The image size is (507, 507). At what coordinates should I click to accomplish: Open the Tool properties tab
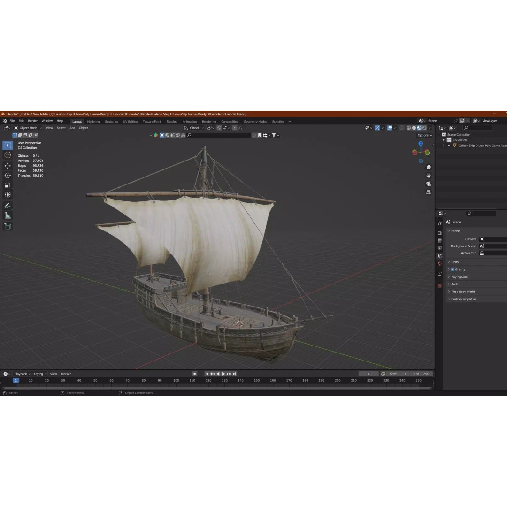[x=439, y=223]
